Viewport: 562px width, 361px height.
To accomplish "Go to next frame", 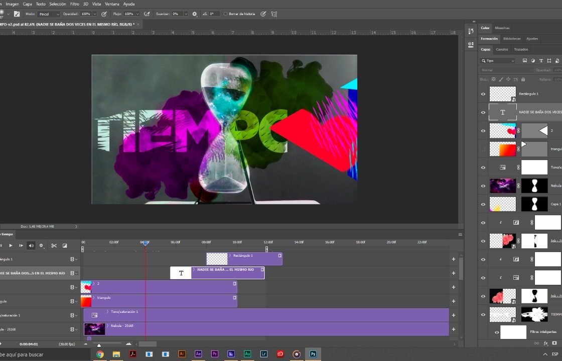I will click(21, 245).
